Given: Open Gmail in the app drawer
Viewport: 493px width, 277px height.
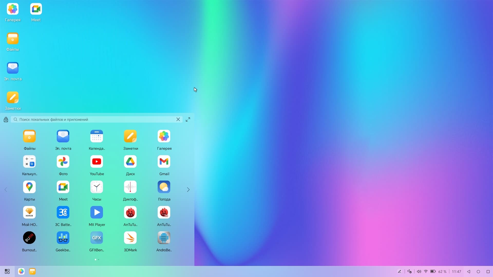Looking at the screenshot, I should 164,162.
